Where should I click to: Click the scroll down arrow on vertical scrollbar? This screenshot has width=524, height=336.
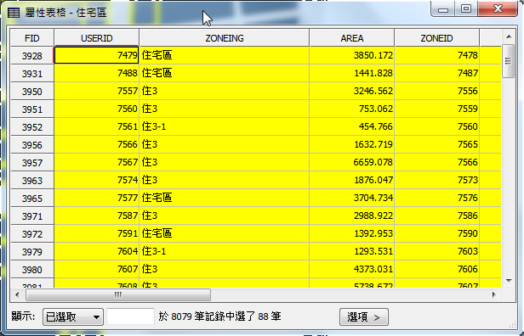[509, 281]
